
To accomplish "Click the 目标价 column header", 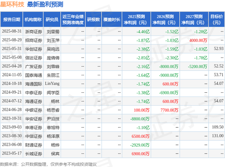I will point(217,20).
